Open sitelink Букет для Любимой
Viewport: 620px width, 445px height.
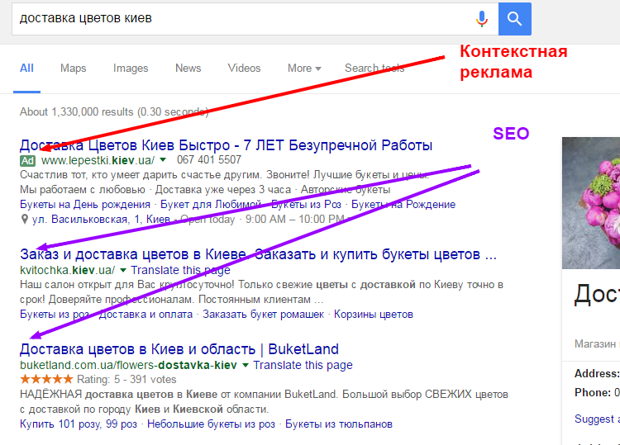(211, 205)
